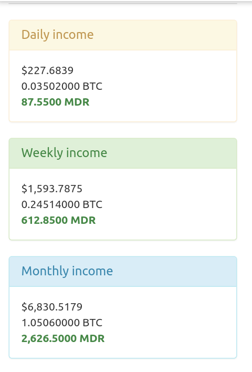
Task: Click the monthly 1.05060000 BTC value
Action: pos(62,323)
